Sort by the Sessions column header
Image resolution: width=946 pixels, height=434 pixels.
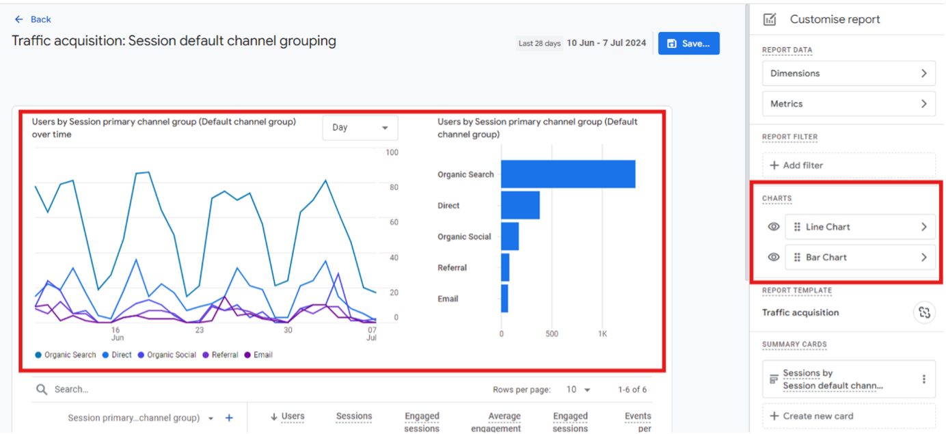(354, 416)
